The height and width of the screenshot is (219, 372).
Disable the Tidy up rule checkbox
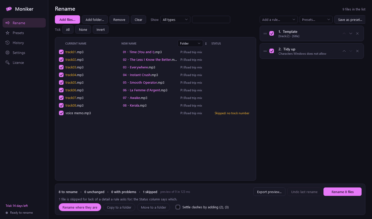tap(272, 51)
